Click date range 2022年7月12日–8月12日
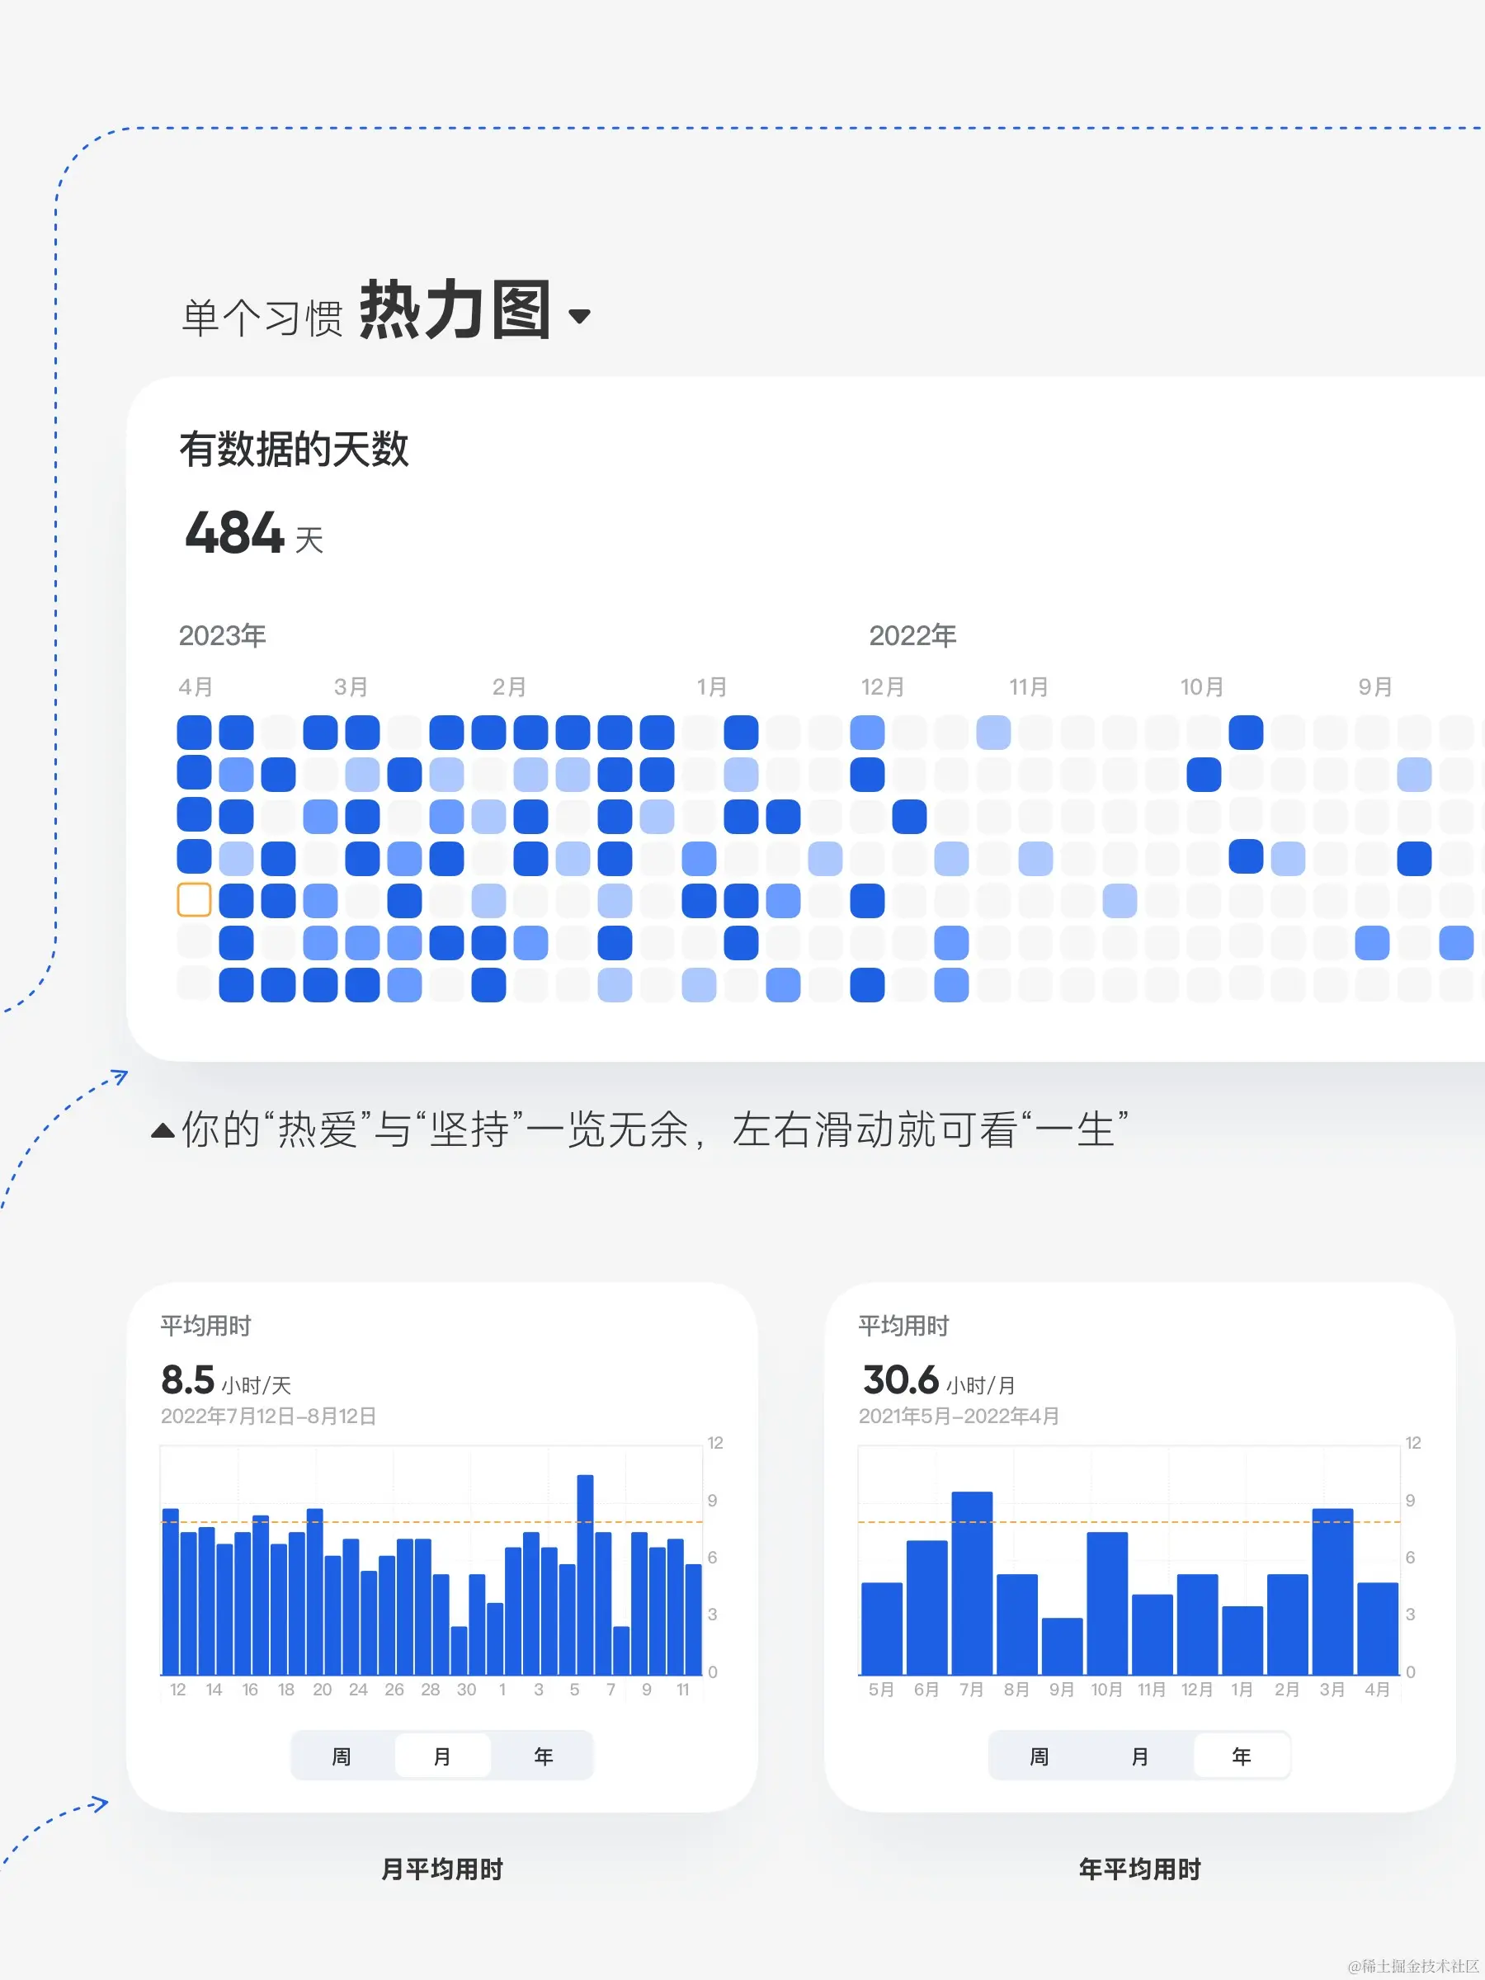The image size is (1485, 1980). [268, 1416]
